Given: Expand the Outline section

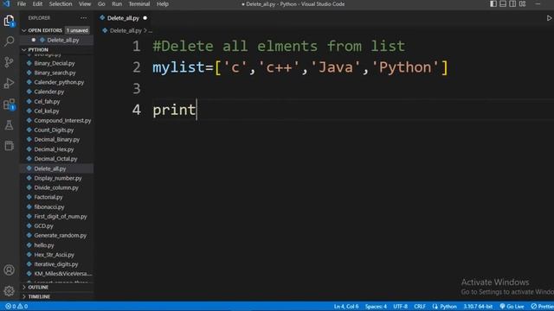Looking at the screenshot, I should coord(38,288).
